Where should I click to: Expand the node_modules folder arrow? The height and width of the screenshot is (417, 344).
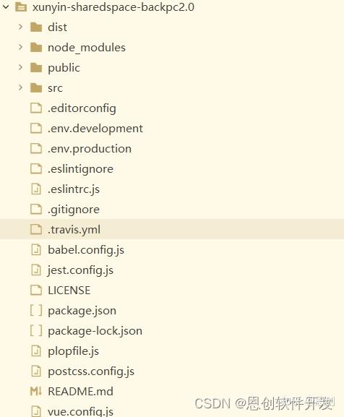(20, 47)
